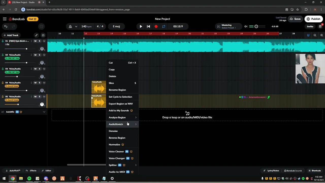This screenshot has height=183, width=325.
Task: Add a new track
Action: click(11, 35)
